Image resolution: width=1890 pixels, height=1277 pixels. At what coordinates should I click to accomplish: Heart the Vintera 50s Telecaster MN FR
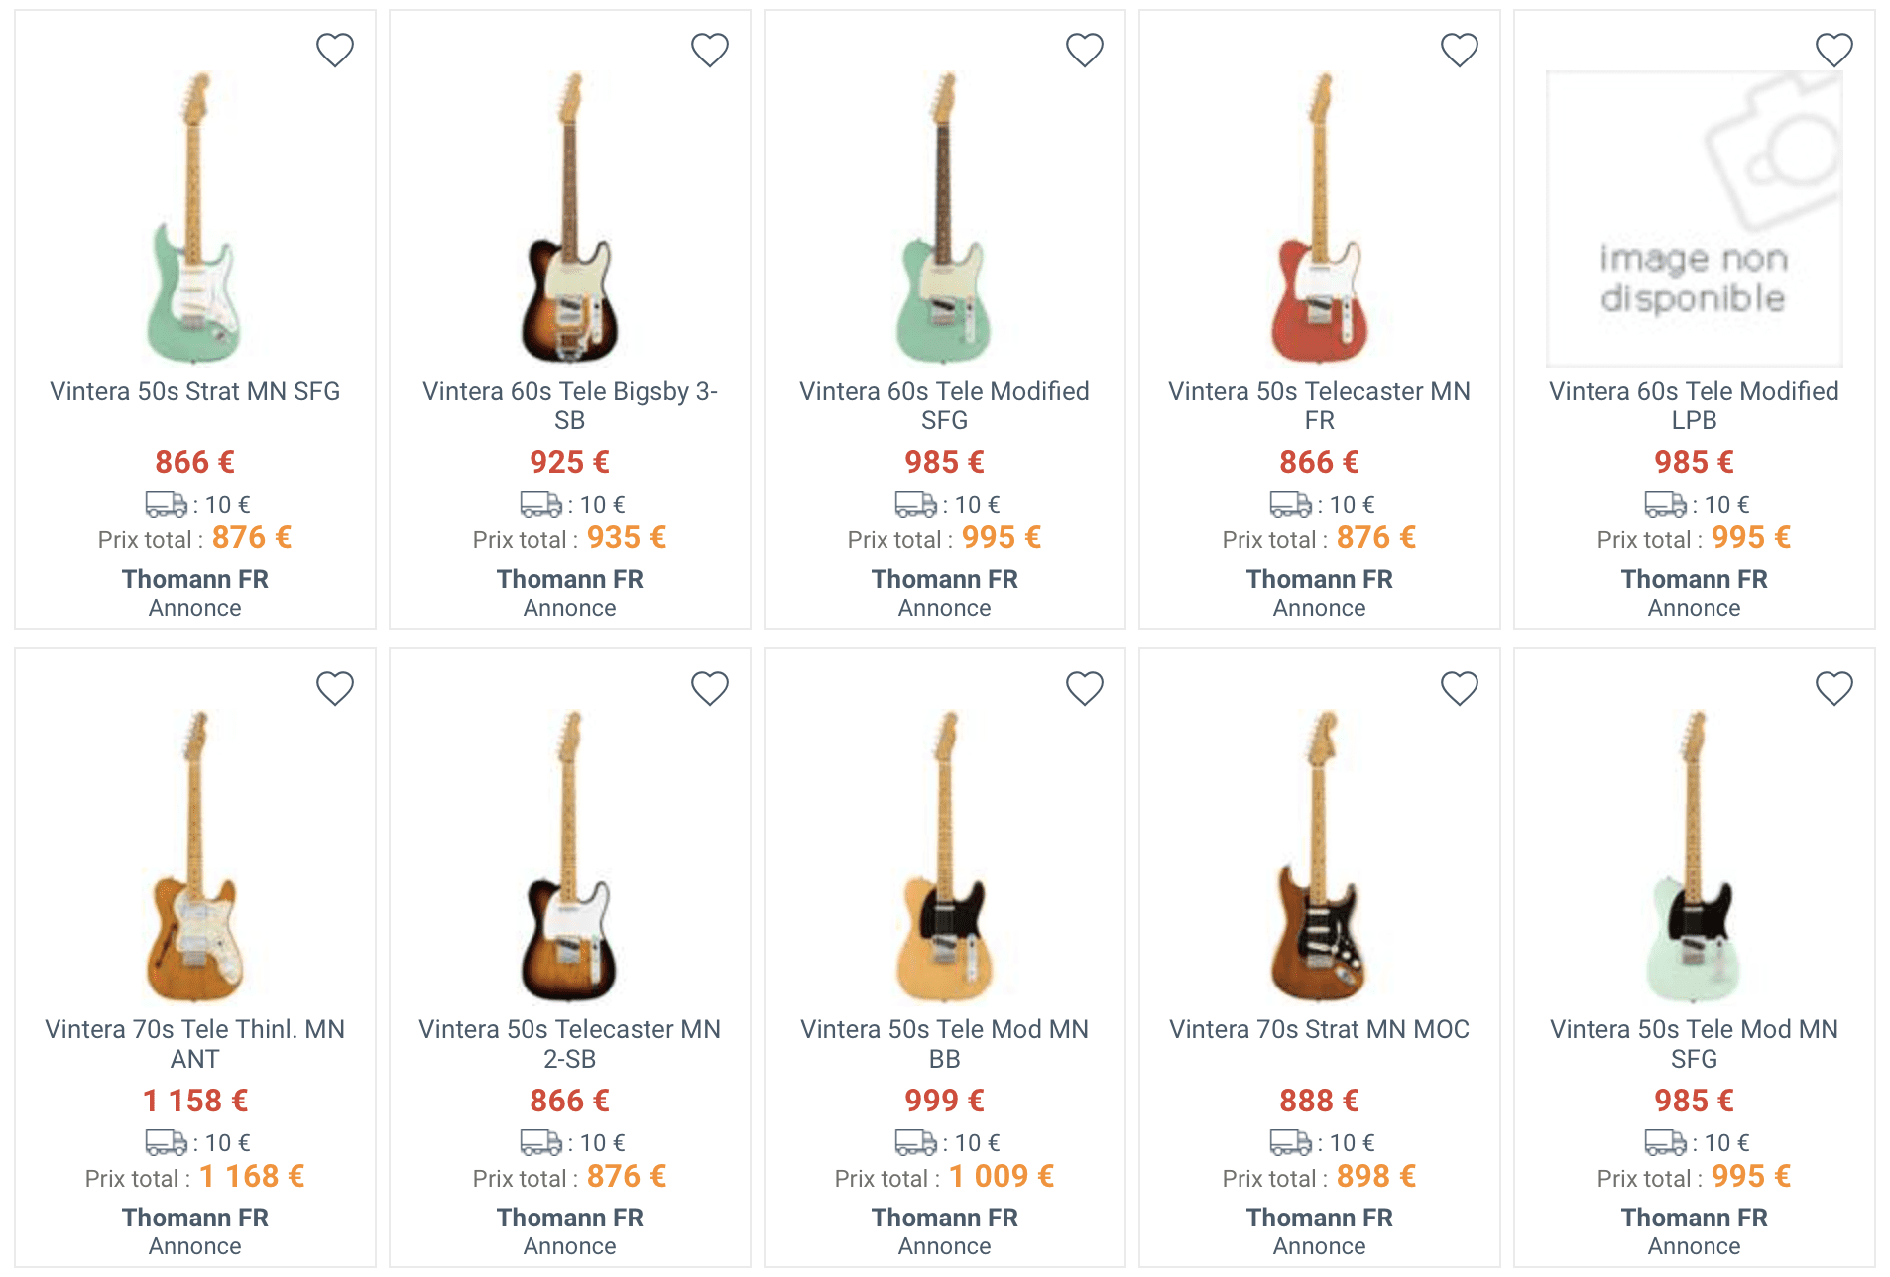tap(1459, 50)
